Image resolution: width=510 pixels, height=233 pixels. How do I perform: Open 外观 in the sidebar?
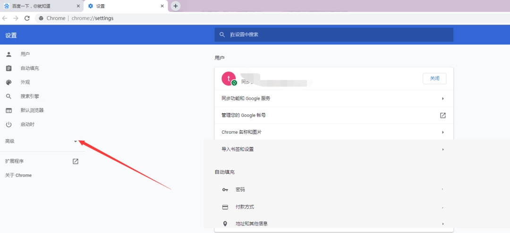[25, 82]
